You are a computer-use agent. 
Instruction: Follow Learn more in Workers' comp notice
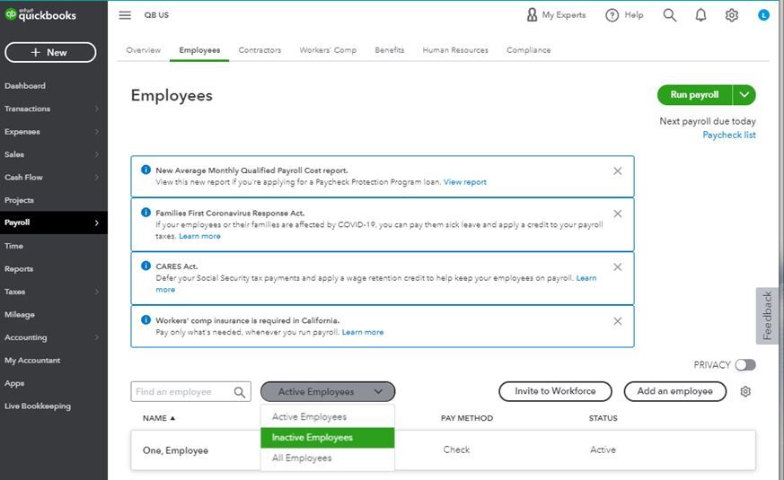tap(363, 332)
